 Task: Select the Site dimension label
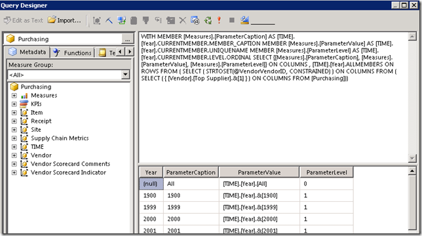click(36, 130)
